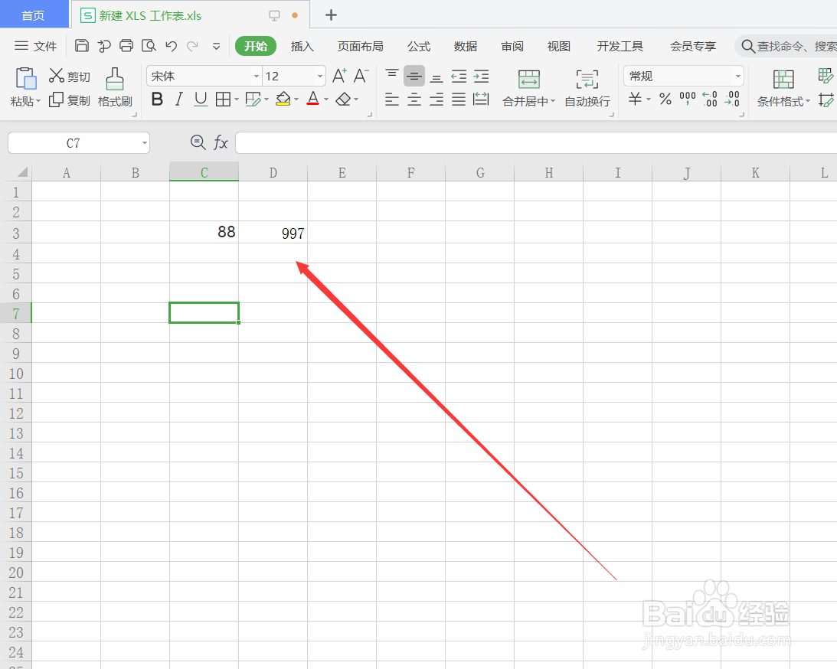Apply the percent number format
The height and width of the screenshot is (669, 837).
click(665, 98)
